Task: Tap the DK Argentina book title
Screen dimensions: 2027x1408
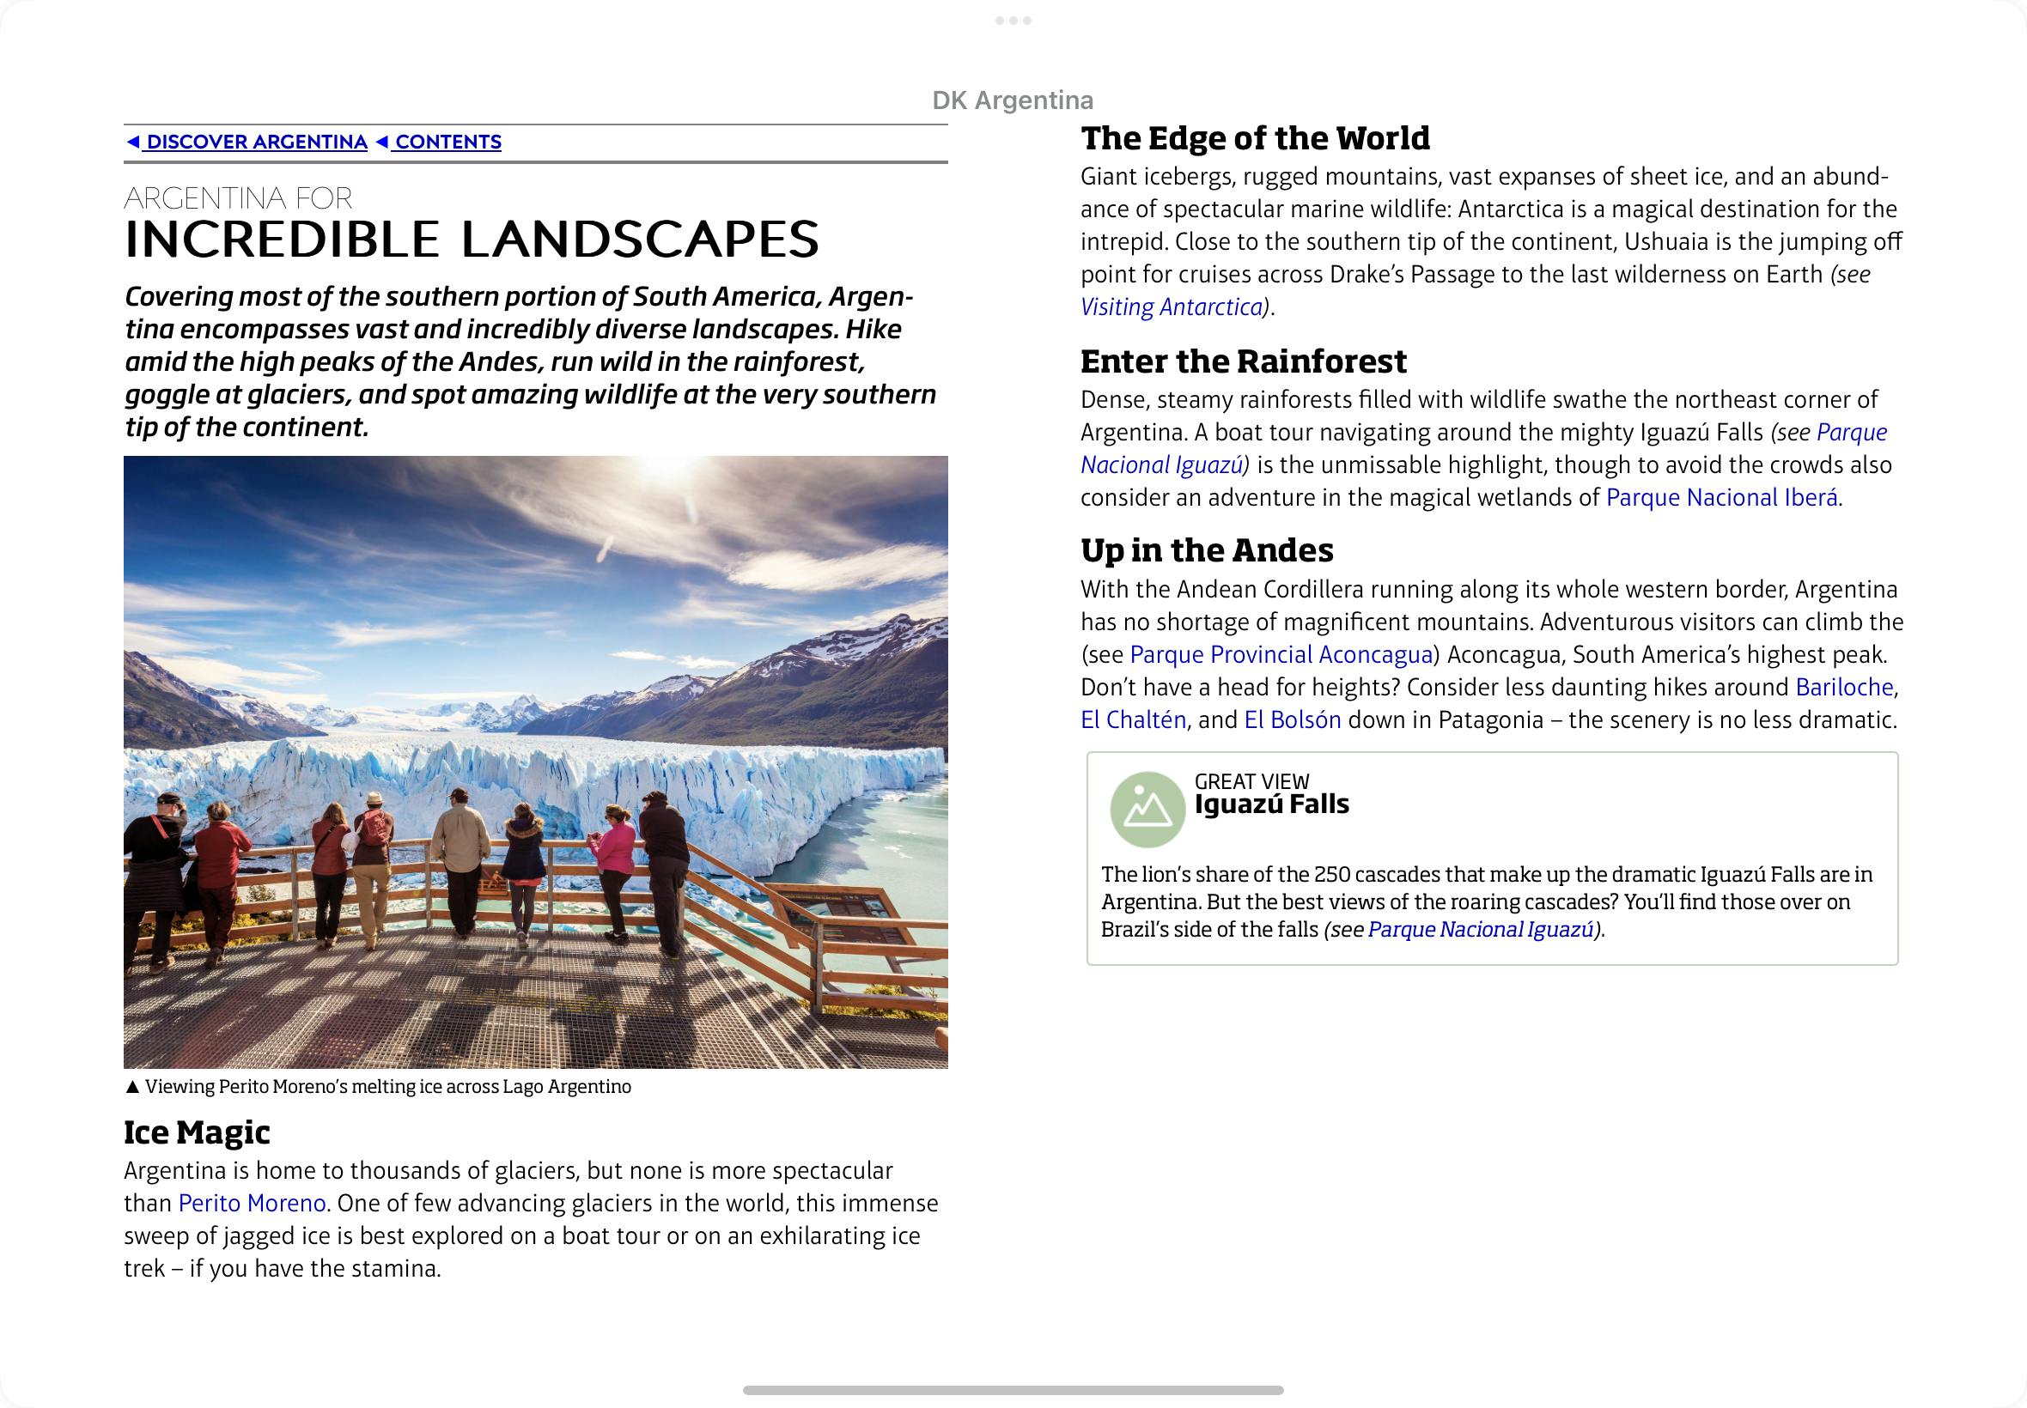Action: click(x=1013, y=100)
